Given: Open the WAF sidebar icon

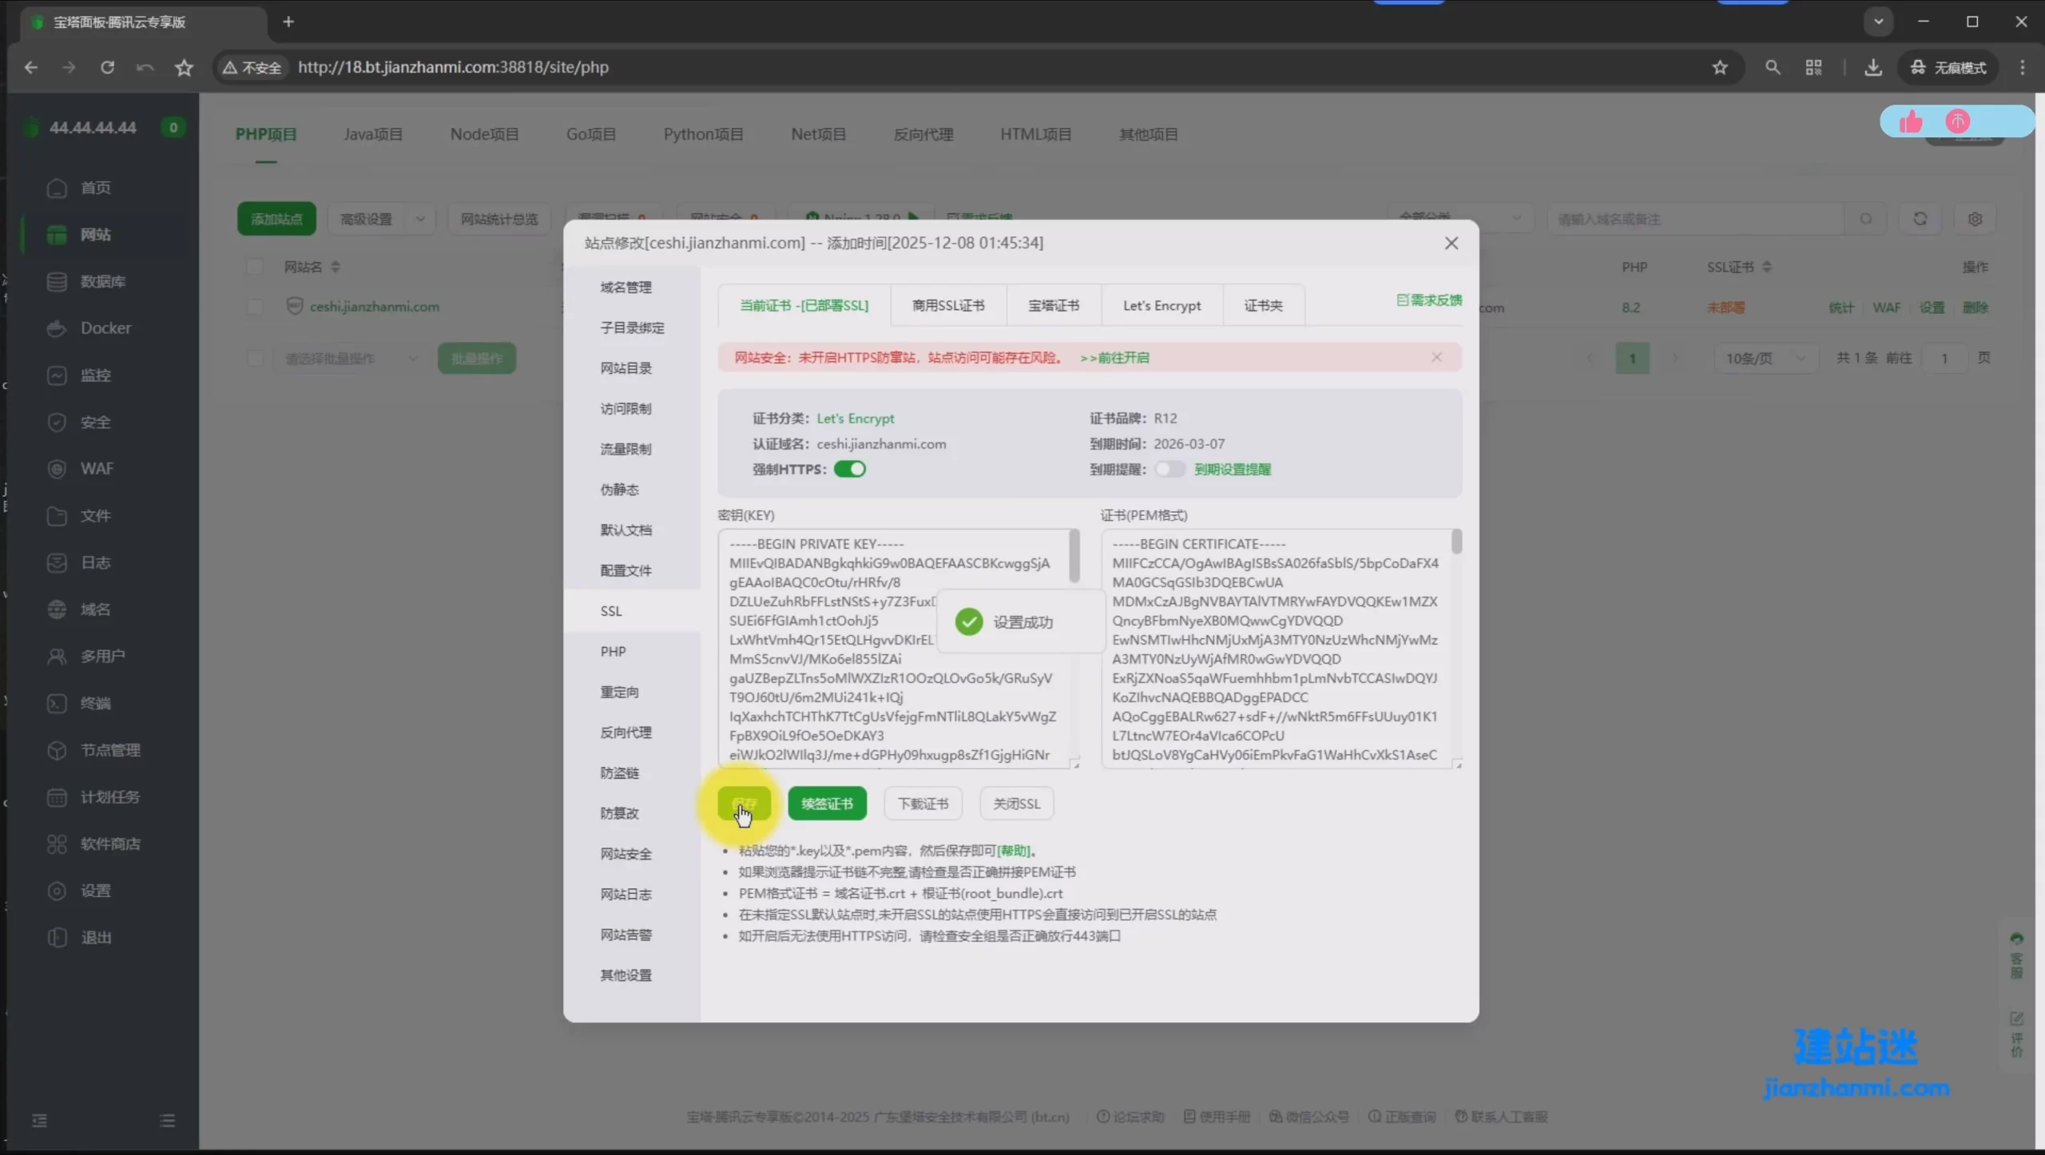Looking at the screenshot, I should pos(57,469).
